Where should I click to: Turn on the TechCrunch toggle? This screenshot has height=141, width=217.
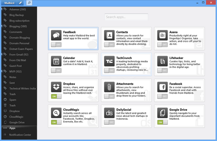coord(109,70)
